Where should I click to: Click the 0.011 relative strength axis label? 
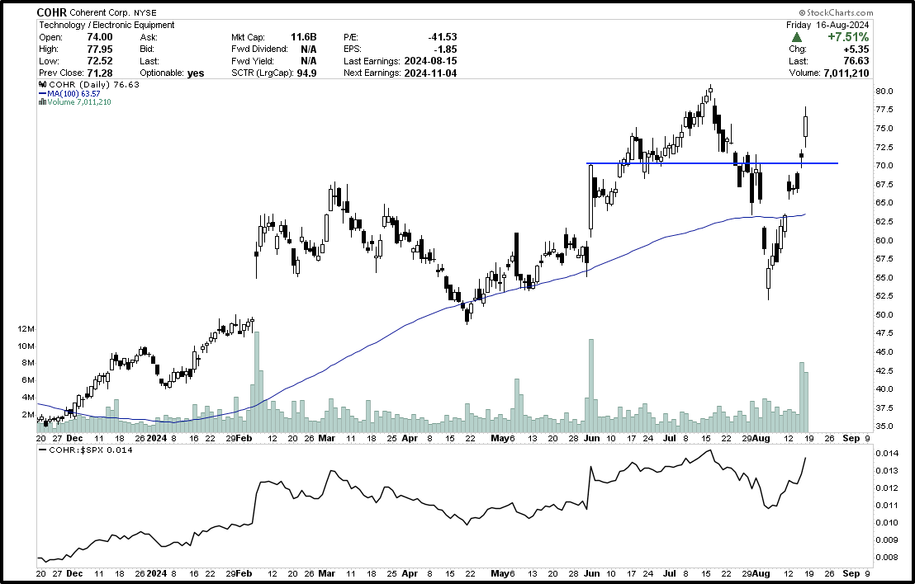coord(886,506)
